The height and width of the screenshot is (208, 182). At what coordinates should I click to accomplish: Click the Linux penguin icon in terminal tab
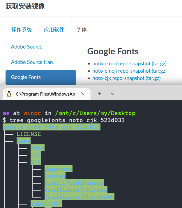pos(9,94)
